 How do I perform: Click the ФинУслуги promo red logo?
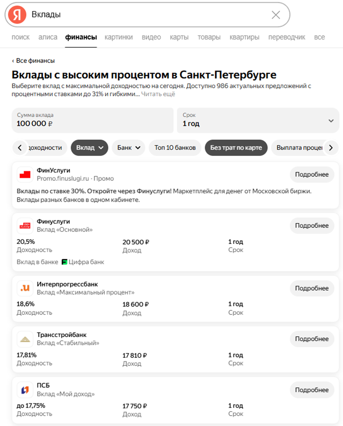25,174
